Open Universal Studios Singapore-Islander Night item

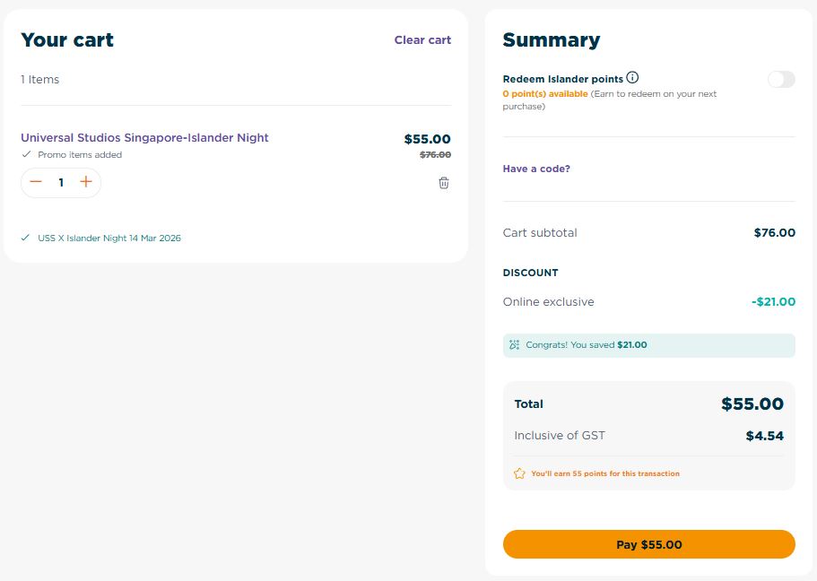pos(144,138)
